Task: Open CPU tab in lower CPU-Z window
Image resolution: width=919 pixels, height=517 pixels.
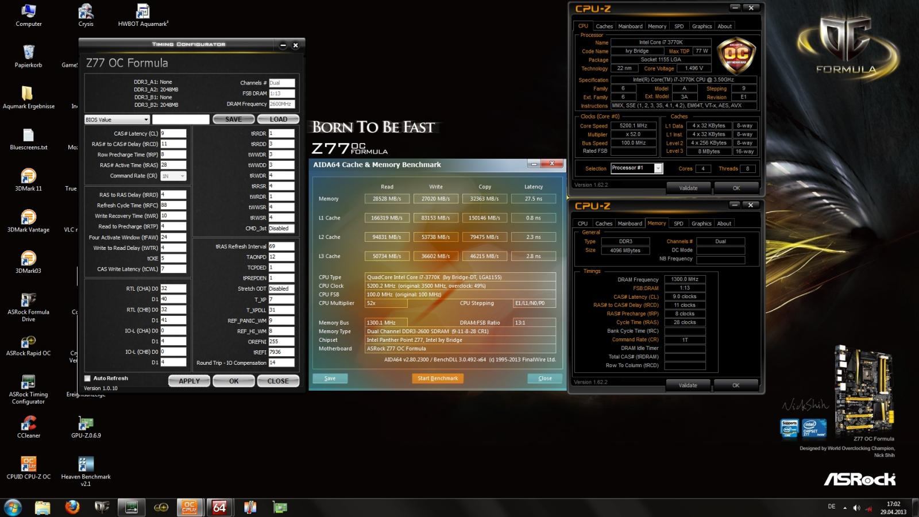Action: [x=582, y=223]
